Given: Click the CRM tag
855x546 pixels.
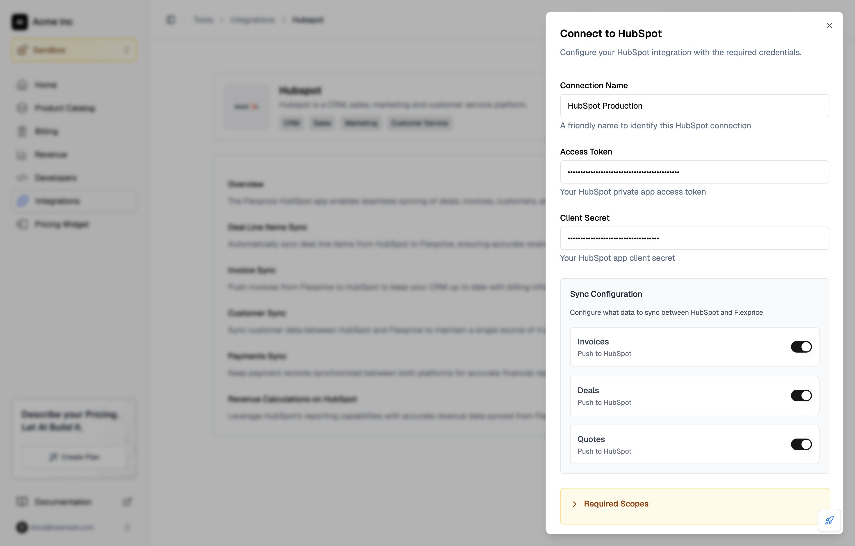Looking at the screenshot, I should click(x=291, y=123).
